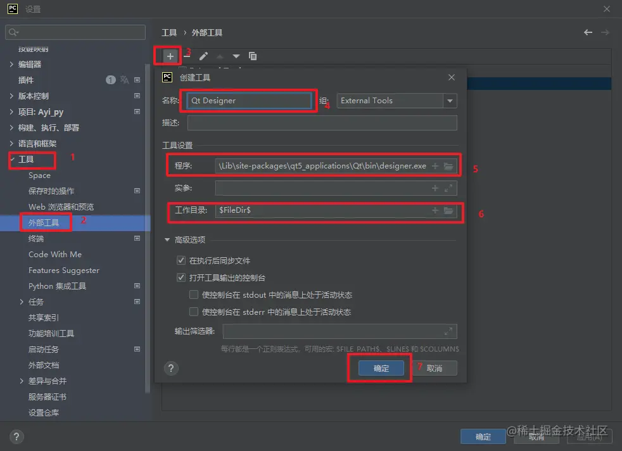Open Code With Me settings

click(x=55, y=254)
